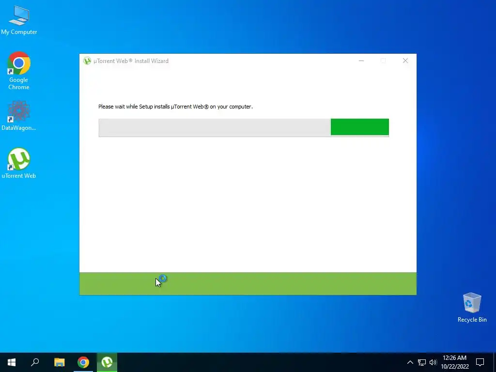496x372 pixels.
Task: Open the notification center icon
Action: coord(480,362)
